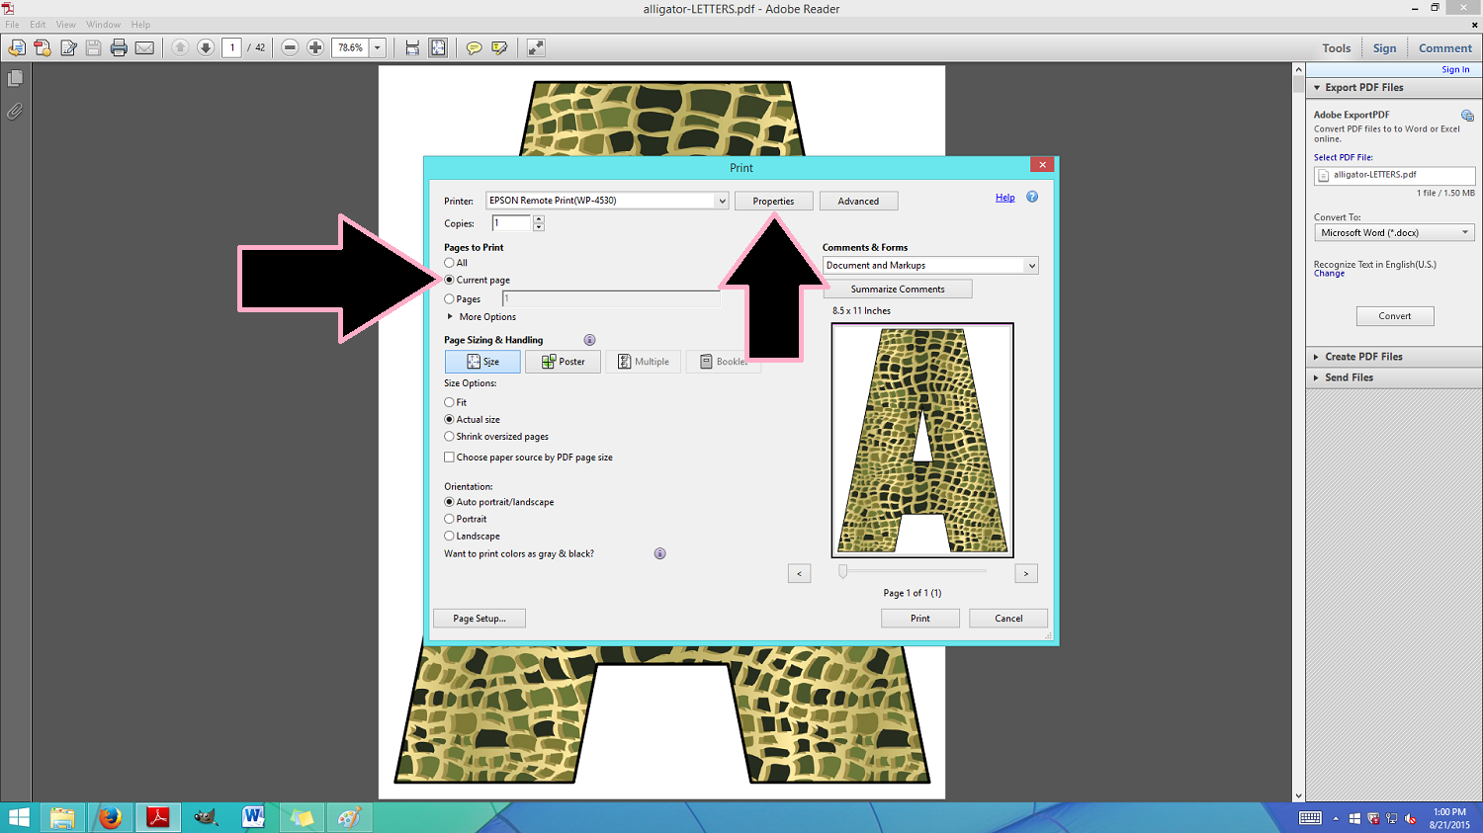This screenshot has height=833, width=1483.
Task: Open the Sign pane tab
Action: (x=1385, y=48)
